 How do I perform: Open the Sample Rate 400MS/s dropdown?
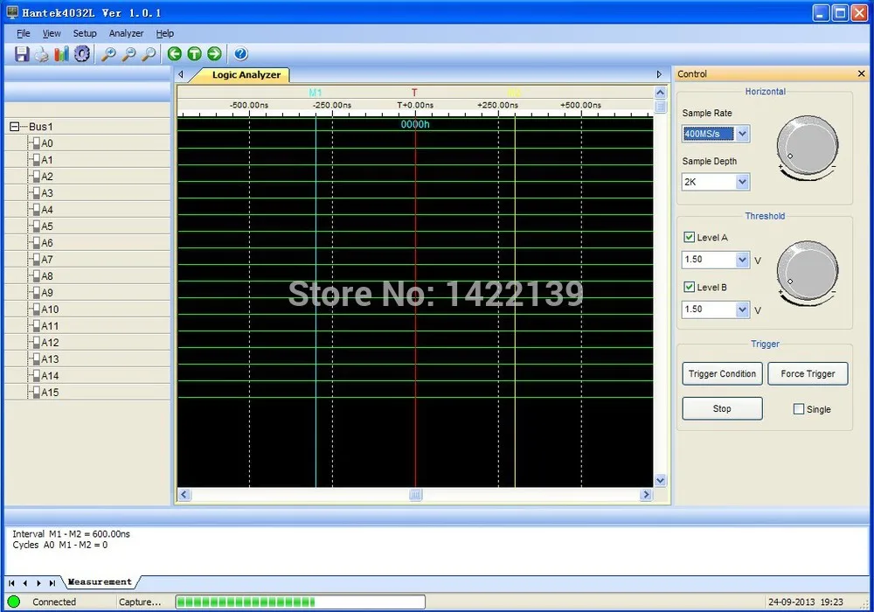(x=742, y=134)
